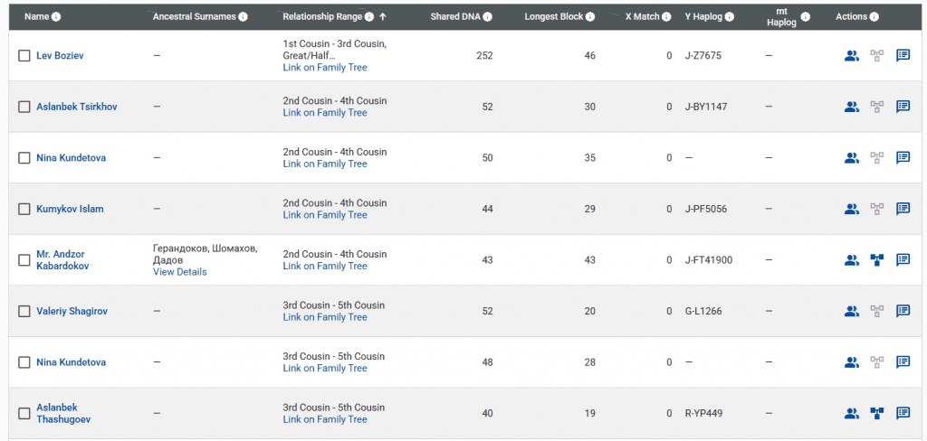Click info icon beside Ancestral Surnames
The image size is (927, 441).
pyautogui.click(x=243, y=17)
